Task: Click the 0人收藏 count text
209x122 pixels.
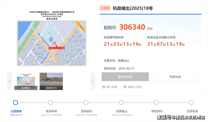Action: [x=112, y=87]
